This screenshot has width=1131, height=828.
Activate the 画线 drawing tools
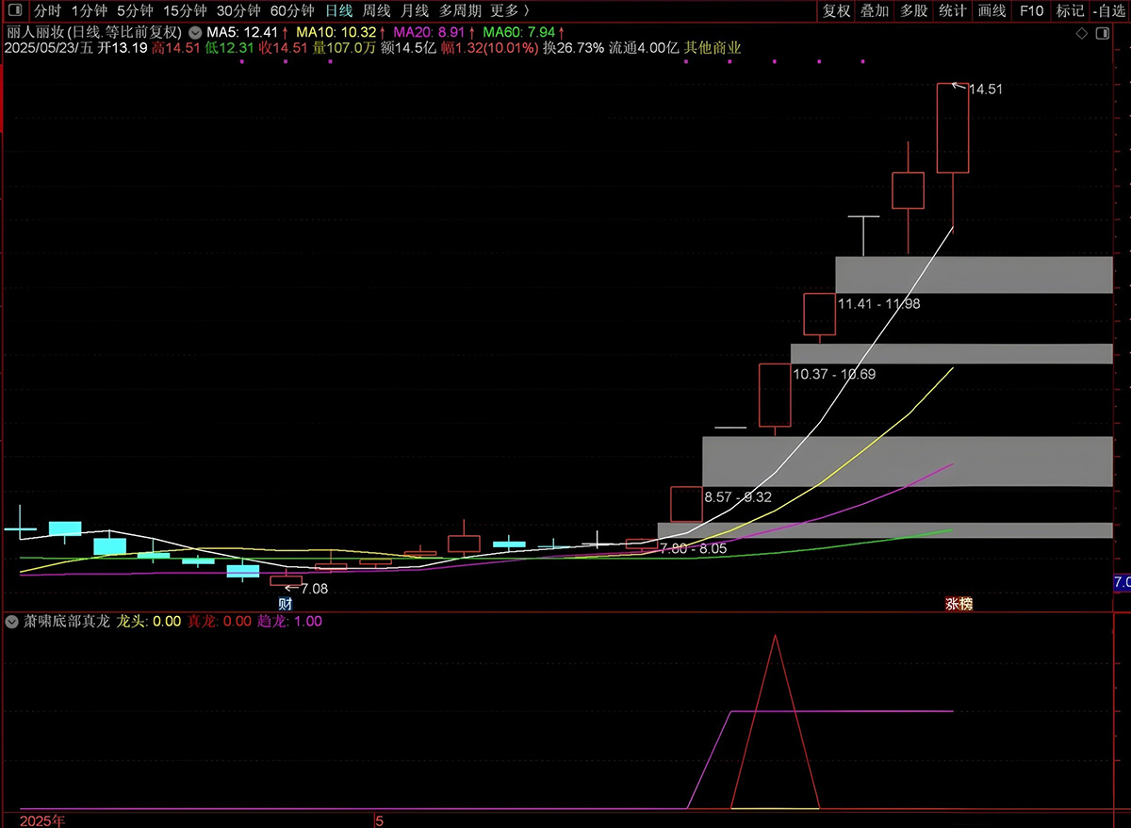[992, 11]
